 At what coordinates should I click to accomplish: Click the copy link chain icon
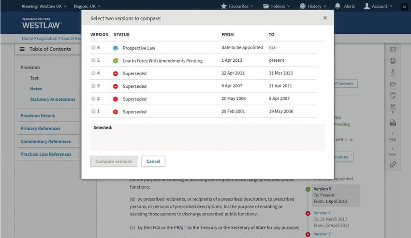pos(393,165)
